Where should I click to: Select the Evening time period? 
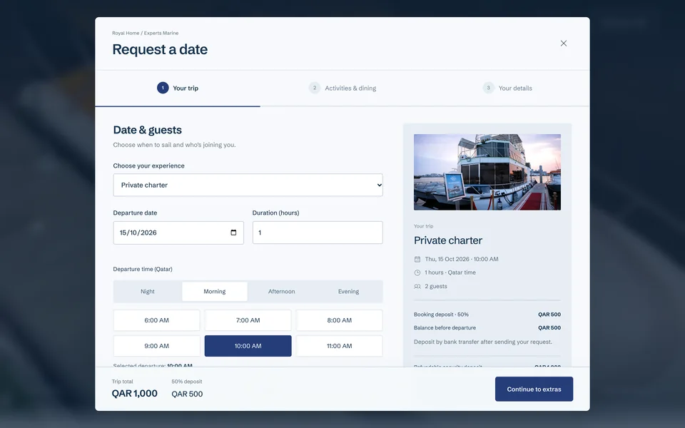(348, 291)
